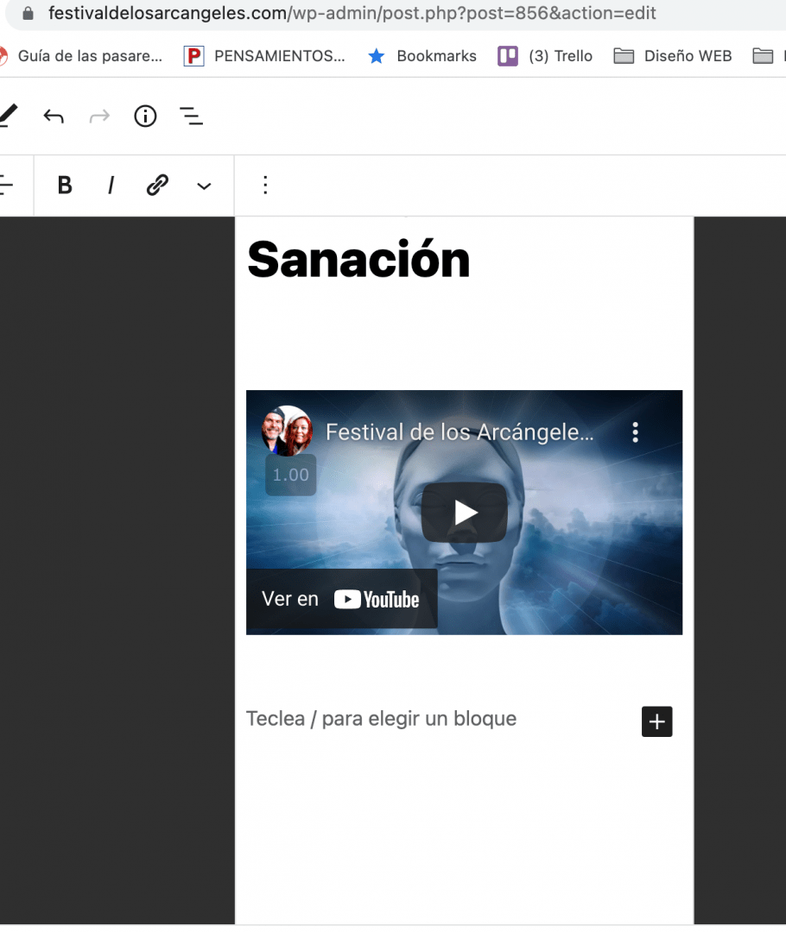Insert a link with the chain icon
Screen dimensions: 786x932
point(158,186)
